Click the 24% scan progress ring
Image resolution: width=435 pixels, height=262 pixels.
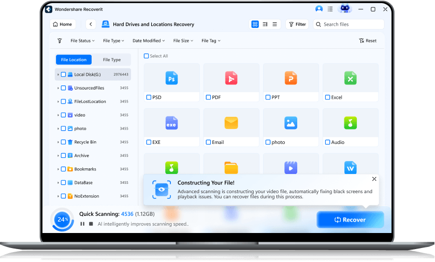tap(63, 220)
